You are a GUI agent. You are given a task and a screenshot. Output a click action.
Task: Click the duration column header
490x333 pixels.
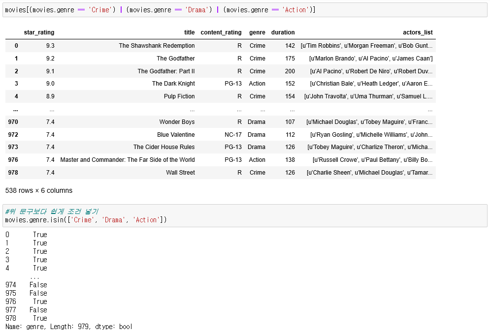[x=283, y=32]
